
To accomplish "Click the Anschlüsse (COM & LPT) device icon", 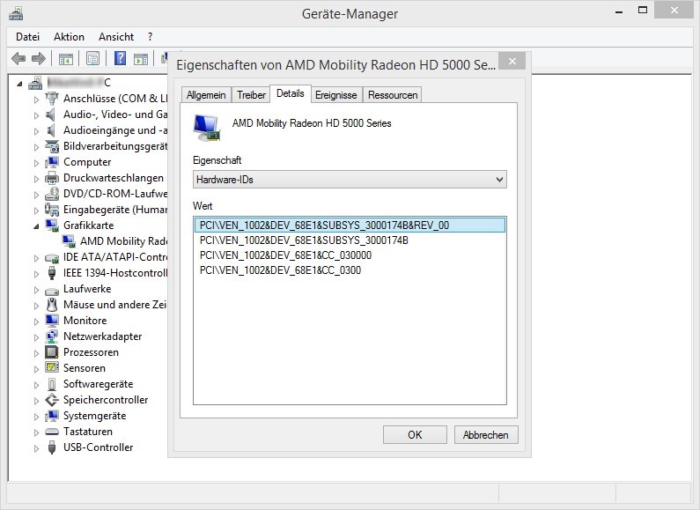I will (52, 99).
